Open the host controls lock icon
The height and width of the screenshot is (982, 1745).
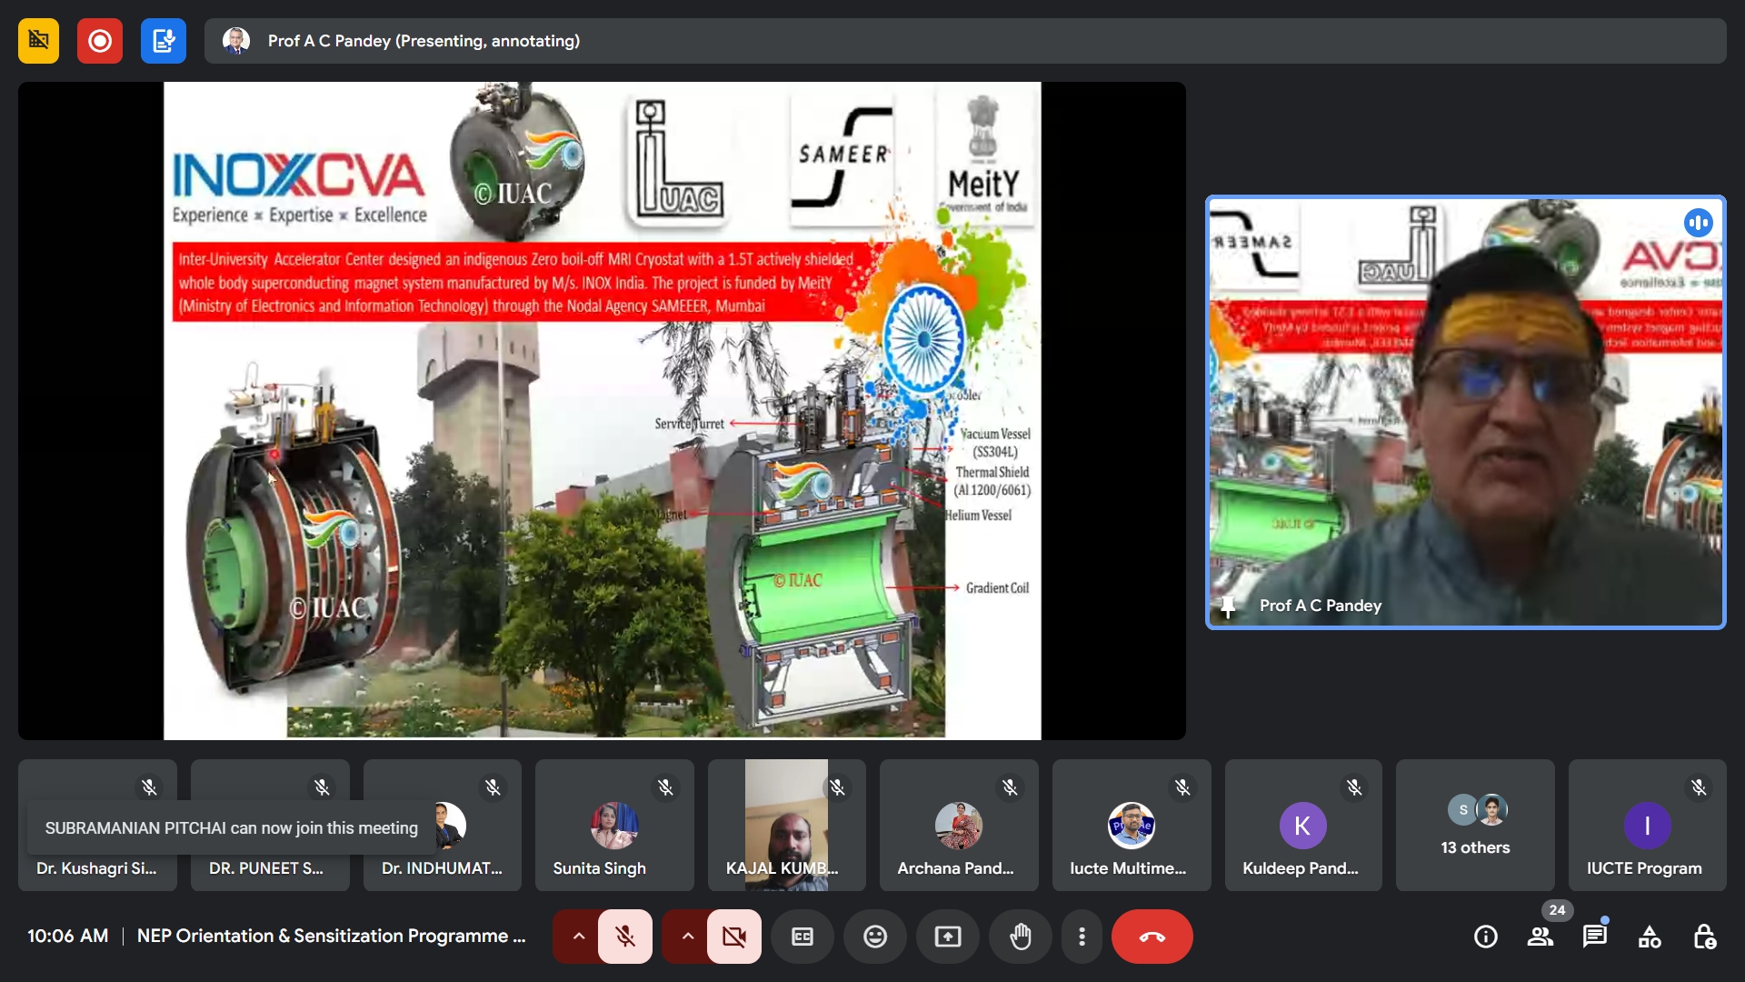(x=1704, y=937)
